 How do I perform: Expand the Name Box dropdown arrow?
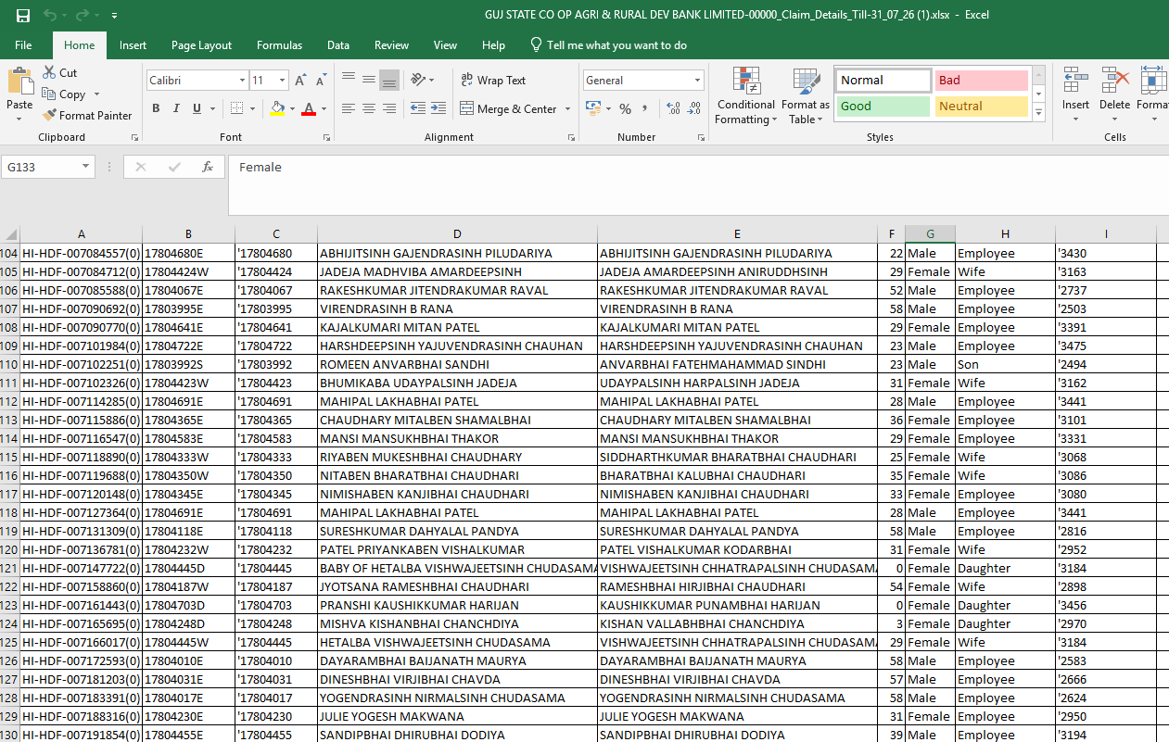pyautogui.click(x=86, y=167)
